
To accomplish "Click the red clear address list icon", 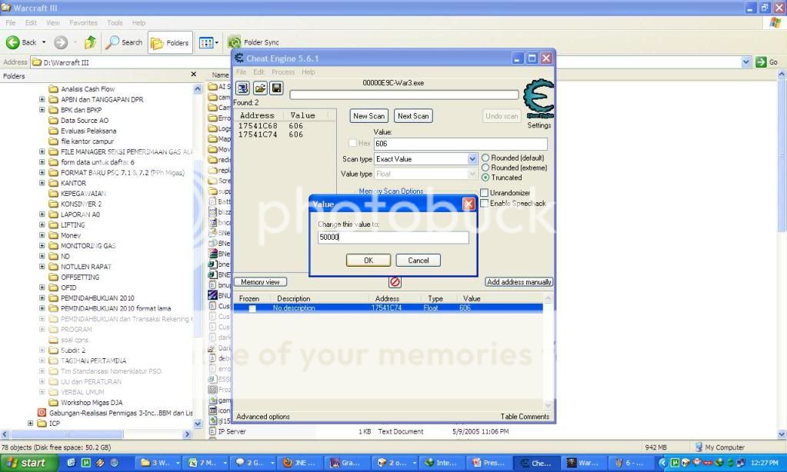I will [x=395, y=282].
